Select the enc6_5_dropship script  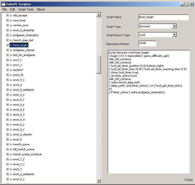click(23, 30)
